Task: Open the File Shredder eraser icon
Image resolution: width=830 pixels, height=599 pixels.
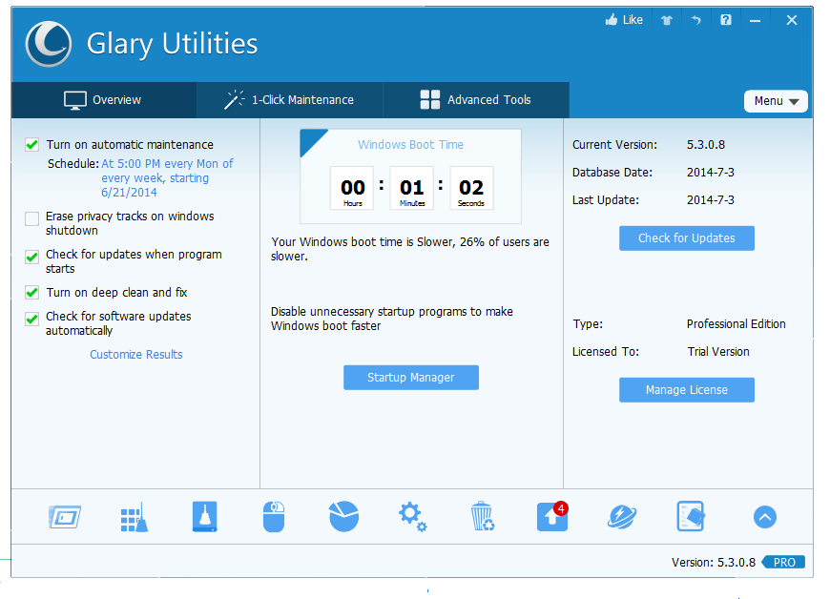Action: tap(691, 516)
